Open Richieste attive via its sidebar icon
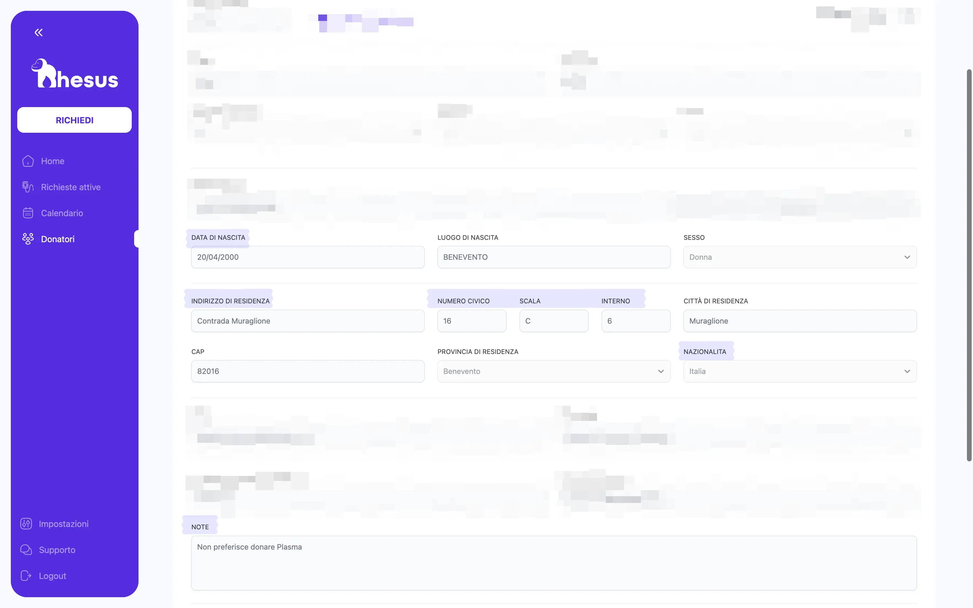The width and height of the screenshot is (973, 608). tap(27, 186)
